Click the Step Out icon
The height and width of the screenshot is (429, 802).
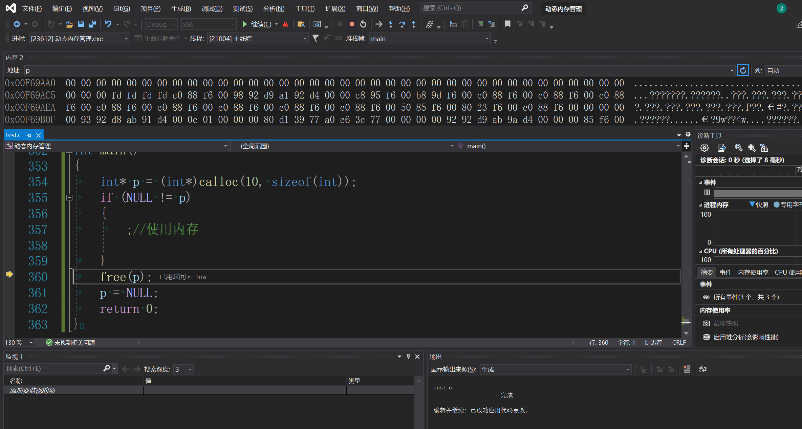(414, 24)
